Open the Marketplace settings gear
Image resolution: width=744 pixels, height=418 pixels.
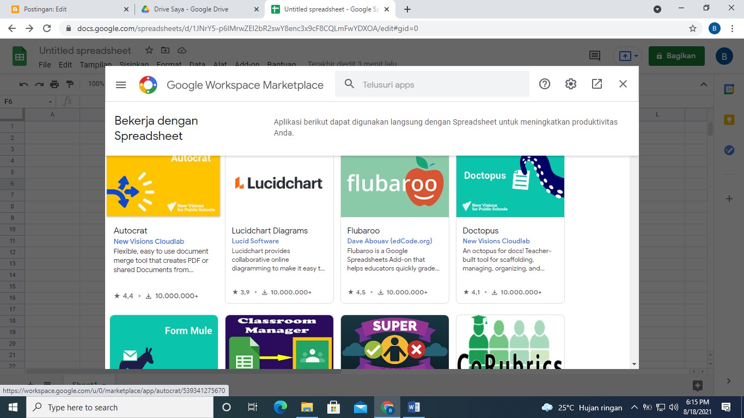tap(570, 84)
